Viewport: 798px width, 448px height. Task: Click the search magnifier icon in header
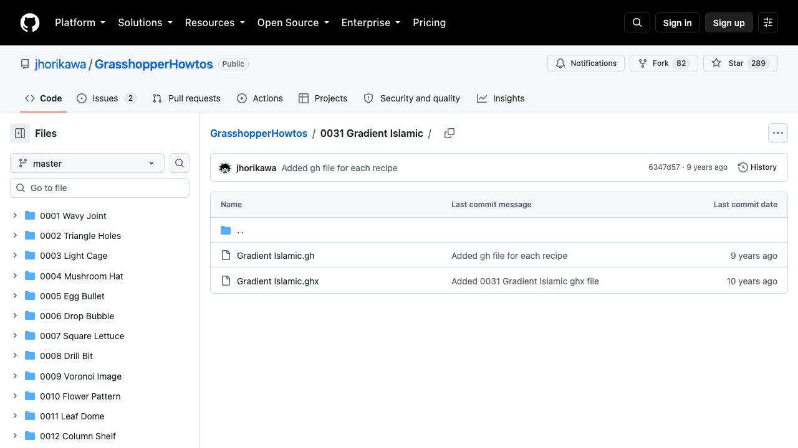(637, 22)
